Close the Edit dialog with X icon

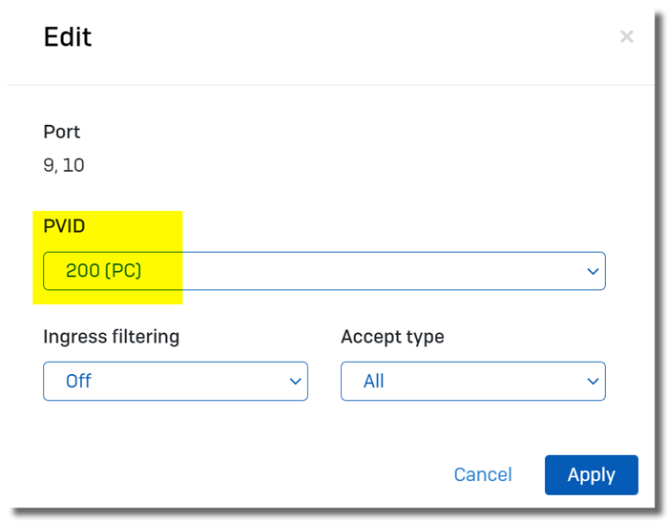point(627,36)
